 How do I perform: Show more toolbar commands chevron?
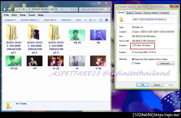[86, 20]
